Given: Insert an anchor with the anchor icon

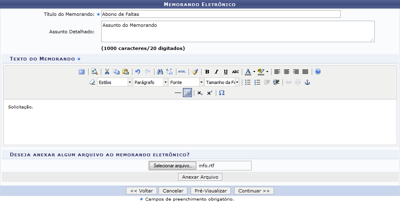Looking at the screenshot, I should pos(307,82).
